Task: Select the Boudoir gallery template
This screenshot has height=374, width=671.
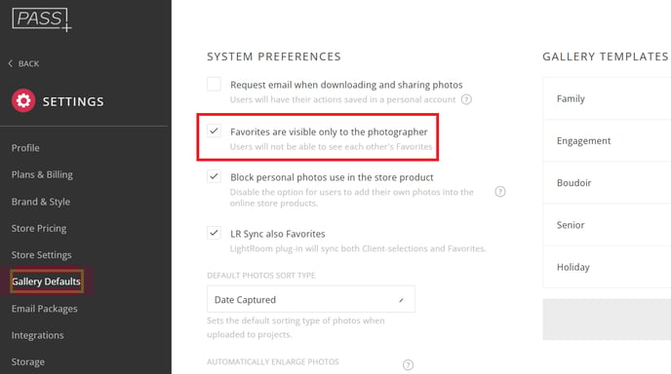Action: [607, 183]
